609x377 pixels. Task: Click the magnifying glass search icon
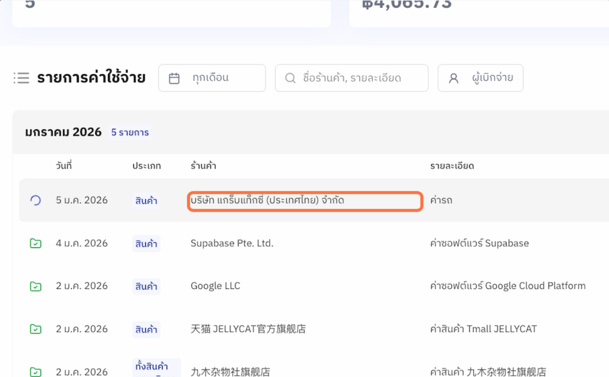coord(290,78)
